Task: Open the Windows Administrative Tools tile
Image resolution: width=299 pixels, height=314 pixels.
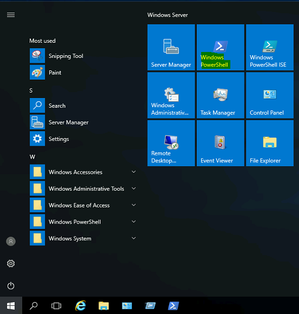Action: tap(171, 95)
